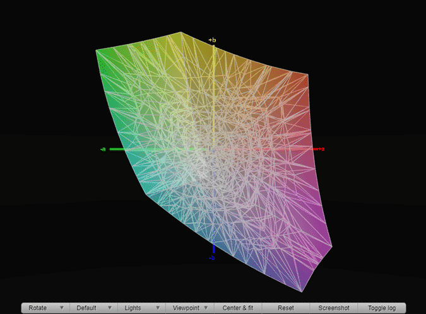Screen dimensions: 426x314
Task: Open the Lights dropdown menu
Action: [141, 308]
